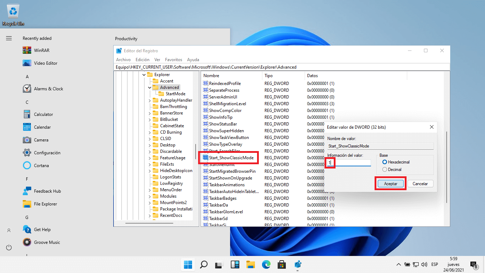
Task: Click the power button in Start menu
Action: point(9,247)
